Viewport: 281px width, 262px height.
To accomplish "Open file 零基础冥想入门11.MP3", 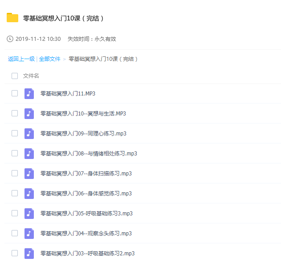I will [x=68, y=93].
